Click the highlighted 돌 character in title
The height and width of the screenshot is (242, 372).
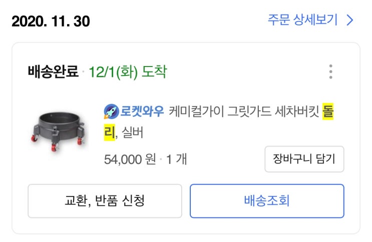(327, 111)
